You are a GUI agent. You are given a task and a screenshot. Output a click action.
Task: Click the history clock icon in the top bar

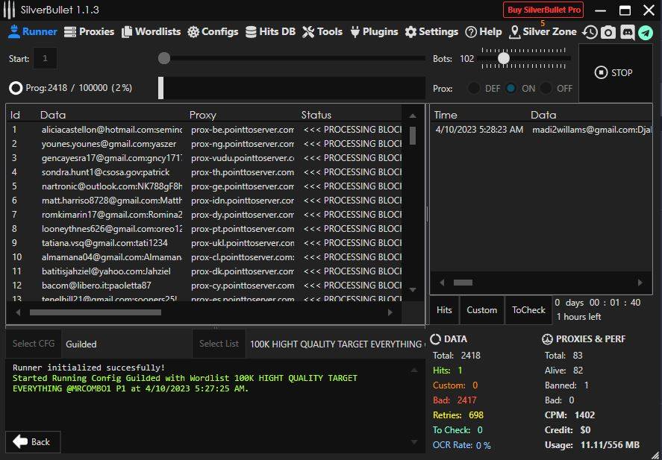pyautogui.click(x=590, y=32)
